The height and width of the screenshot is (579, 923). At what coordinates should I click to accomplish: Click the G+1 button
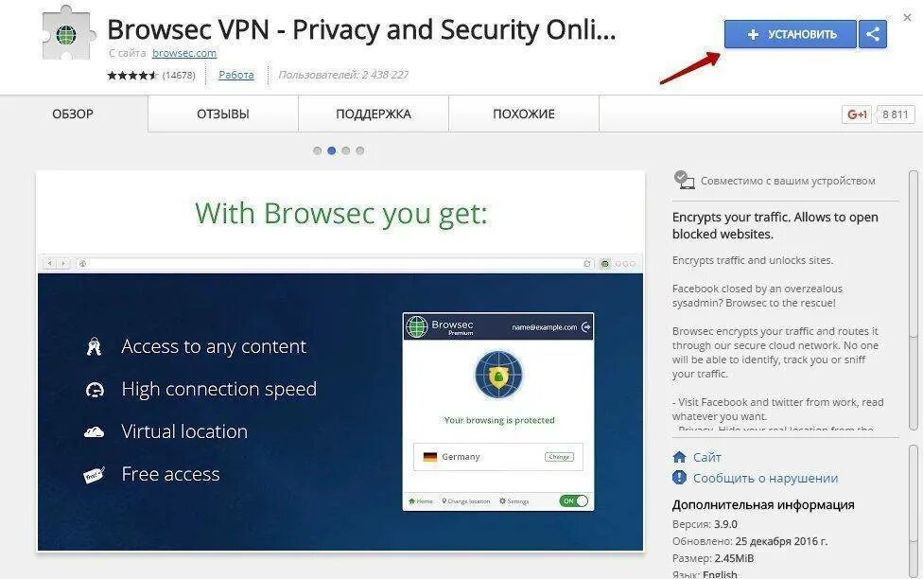tap(857, 114)
